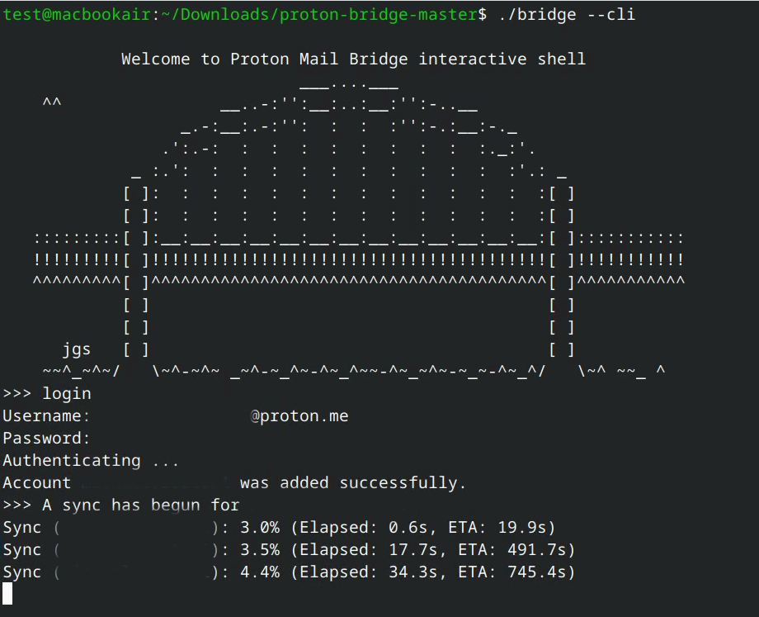Click the Authenticating ... status line
759x617 pixels.
91,461
